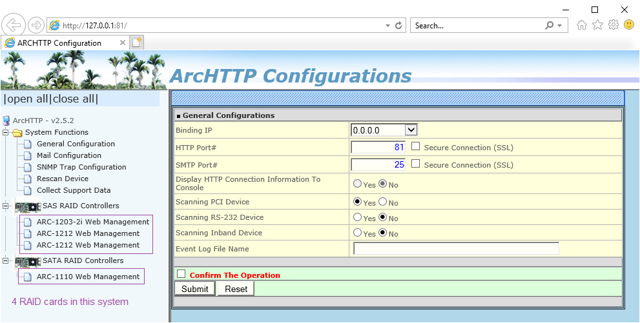Click the browser address bar URL

95,26
